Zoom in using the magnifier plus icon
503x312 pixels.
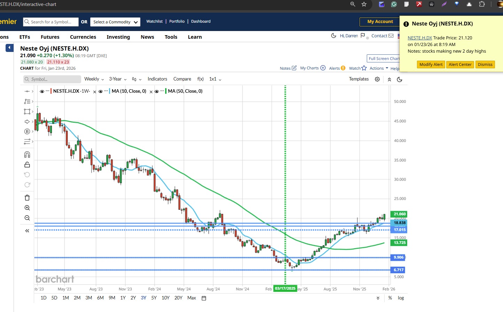point(27,208)
